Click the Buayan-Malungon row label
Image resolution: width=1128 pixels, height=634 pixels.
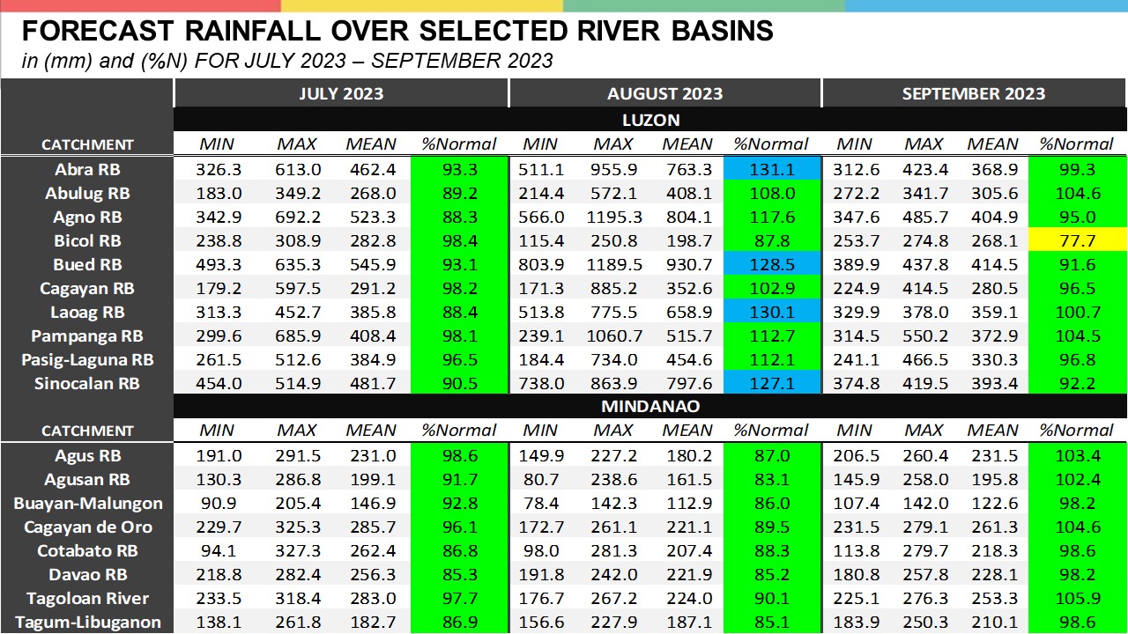click(x=87, y=503)
